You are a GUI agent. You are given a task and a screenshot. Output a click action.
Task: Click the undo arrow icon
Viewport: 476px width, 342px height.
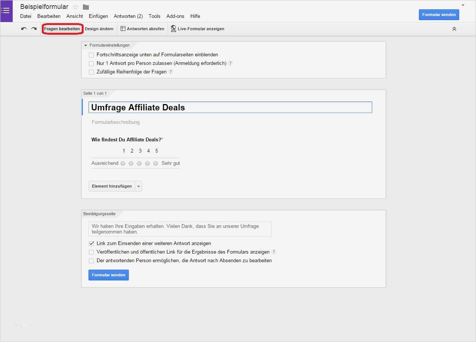coord(24,28)
